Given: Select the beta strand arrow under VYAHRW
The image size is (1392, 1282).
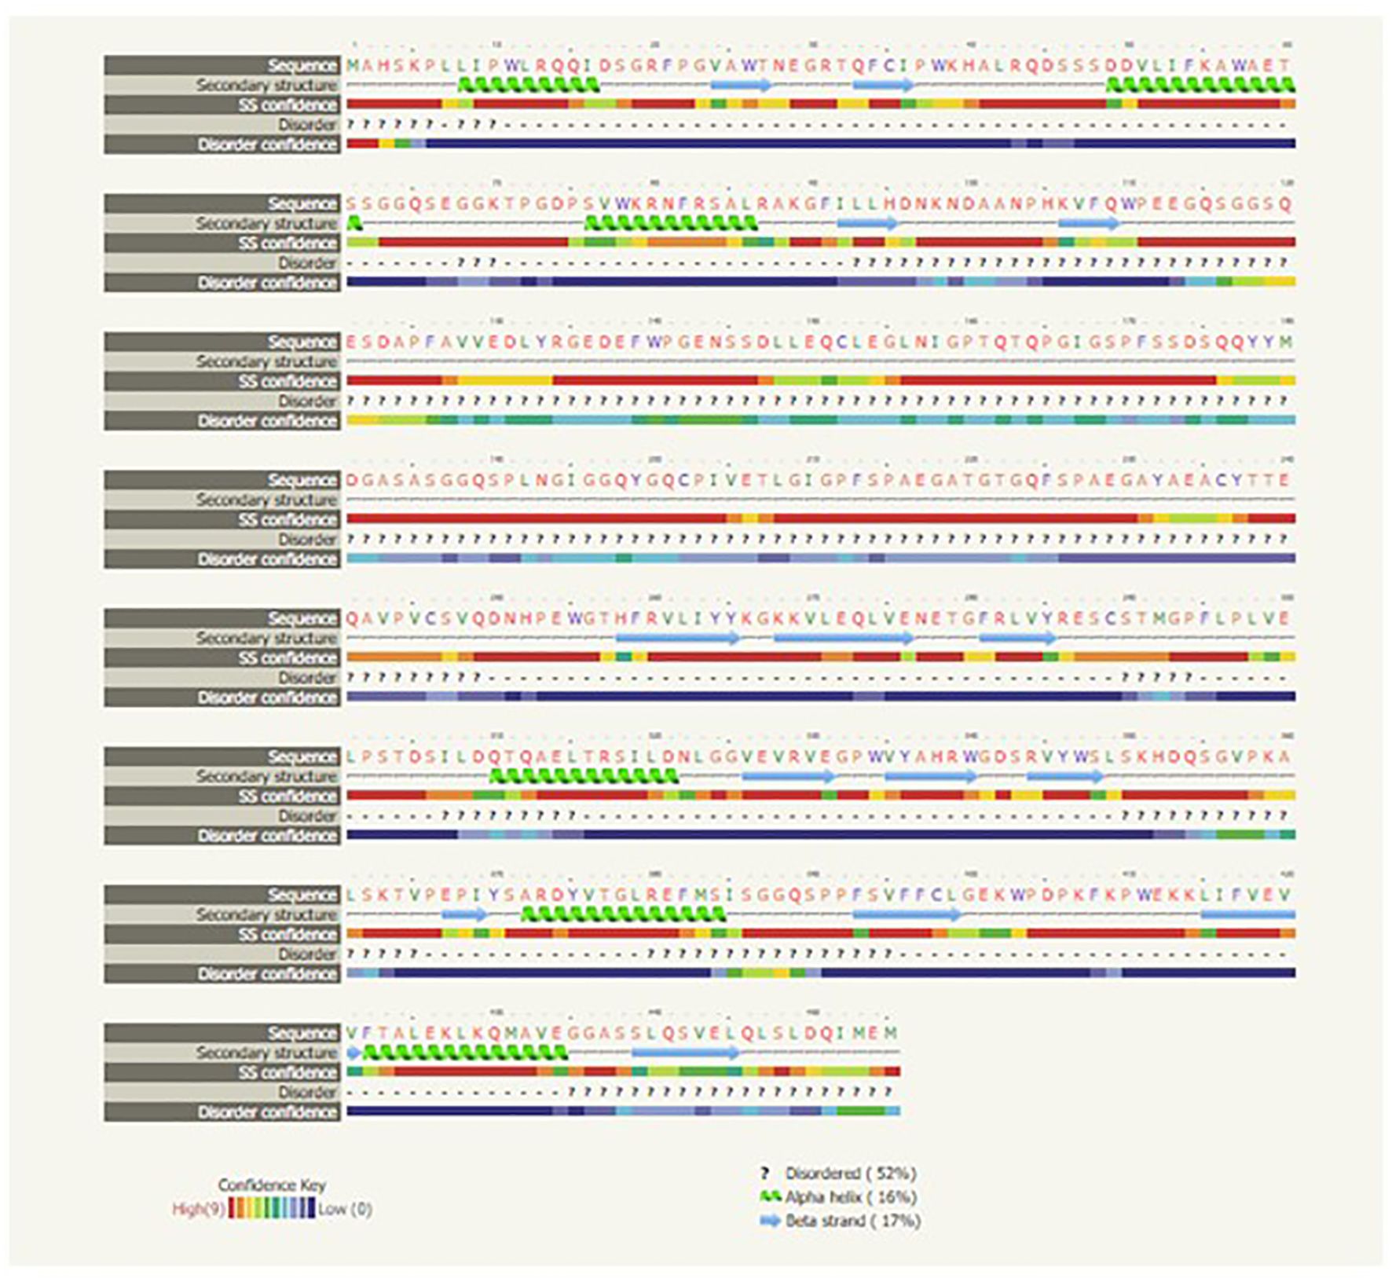Looking at the screenshot, I should pyautogui.click(x=932, y=776).
